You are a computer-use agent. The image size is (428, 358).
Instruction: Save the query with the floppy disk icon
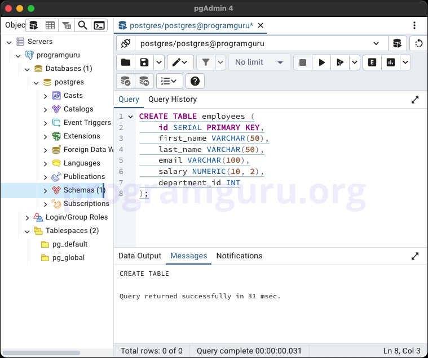coord(144,62)
